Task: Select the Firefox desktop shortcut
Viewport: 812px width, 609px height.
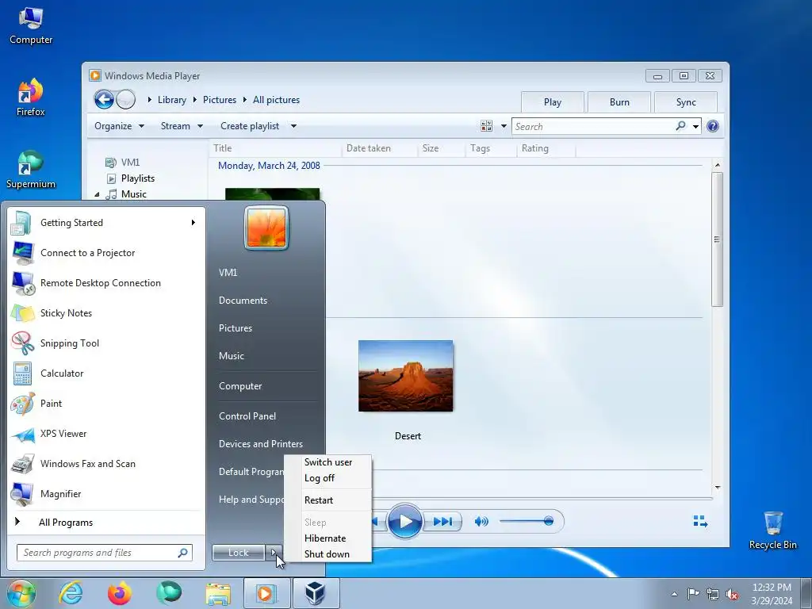Action: tap(31, 98)
